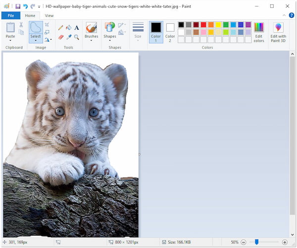Screen dimensions: 297x248
Task: Pick the yellow color swatch
Action: 218,25
